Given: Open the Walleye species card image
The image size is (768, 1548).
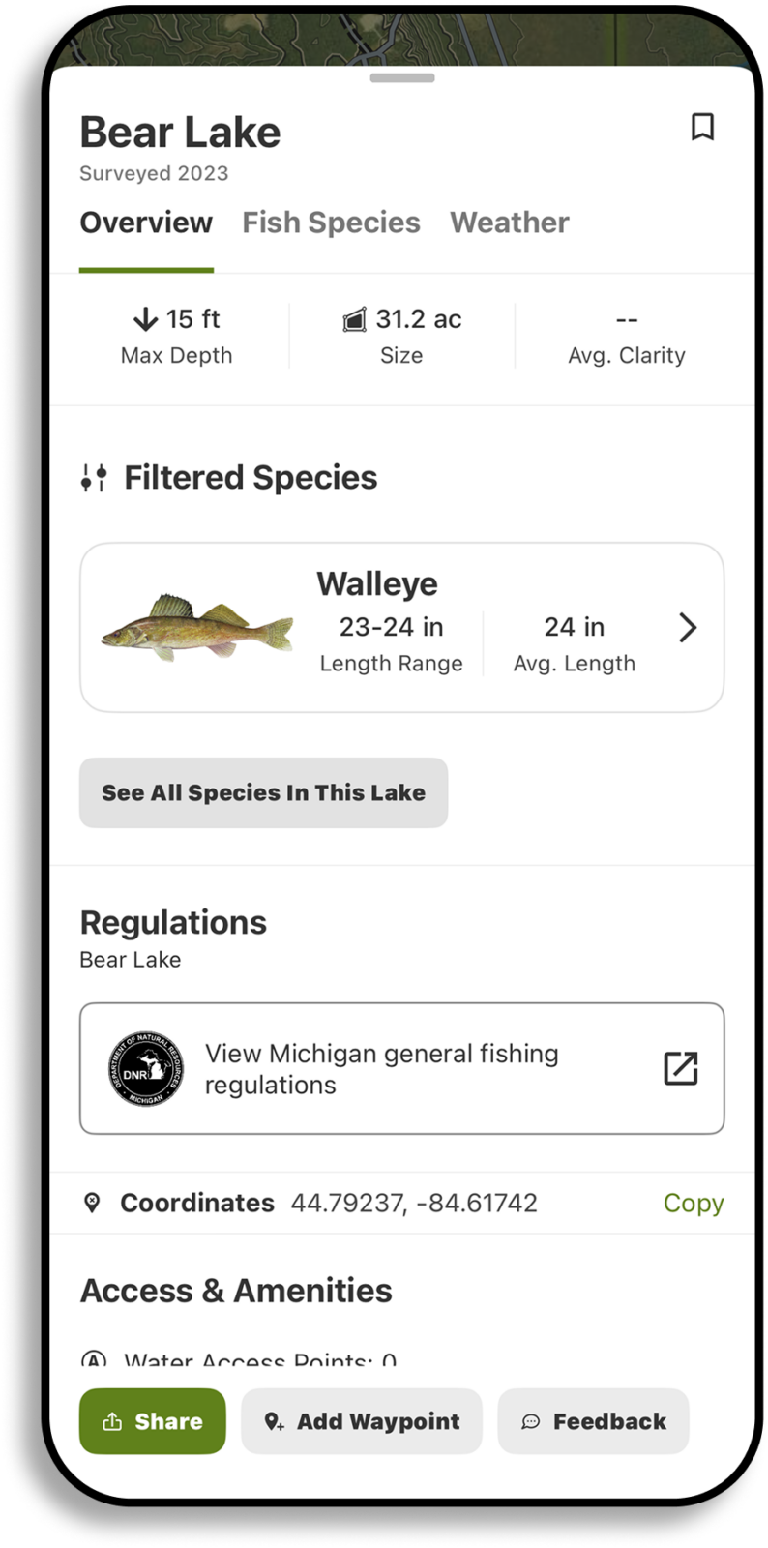Looking at the screenshot, I should (x=197, y=627).
